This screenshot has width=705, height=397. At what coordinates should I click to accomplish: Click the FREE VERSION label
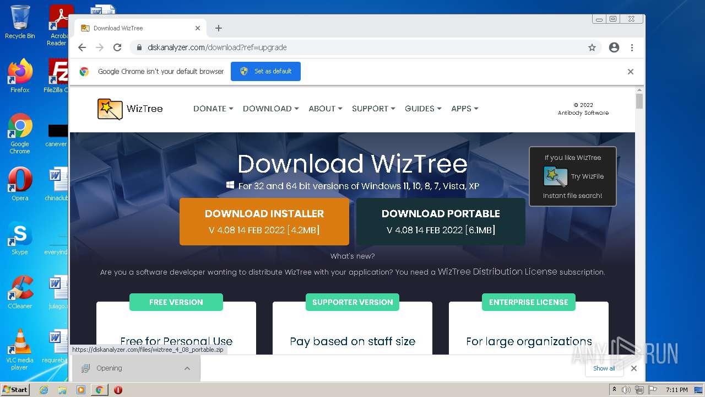[176, 302]
